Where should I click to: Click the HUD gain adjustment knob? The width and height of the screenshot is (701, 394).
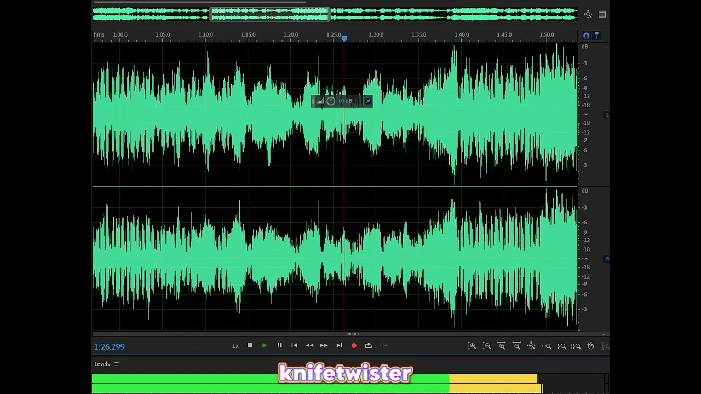tap(331, 101)
